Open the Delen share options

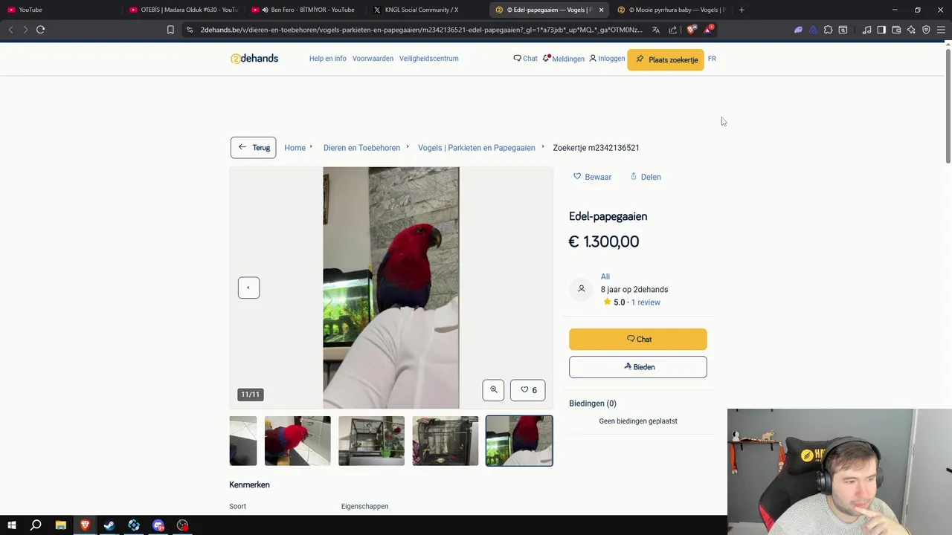(646, 177)
